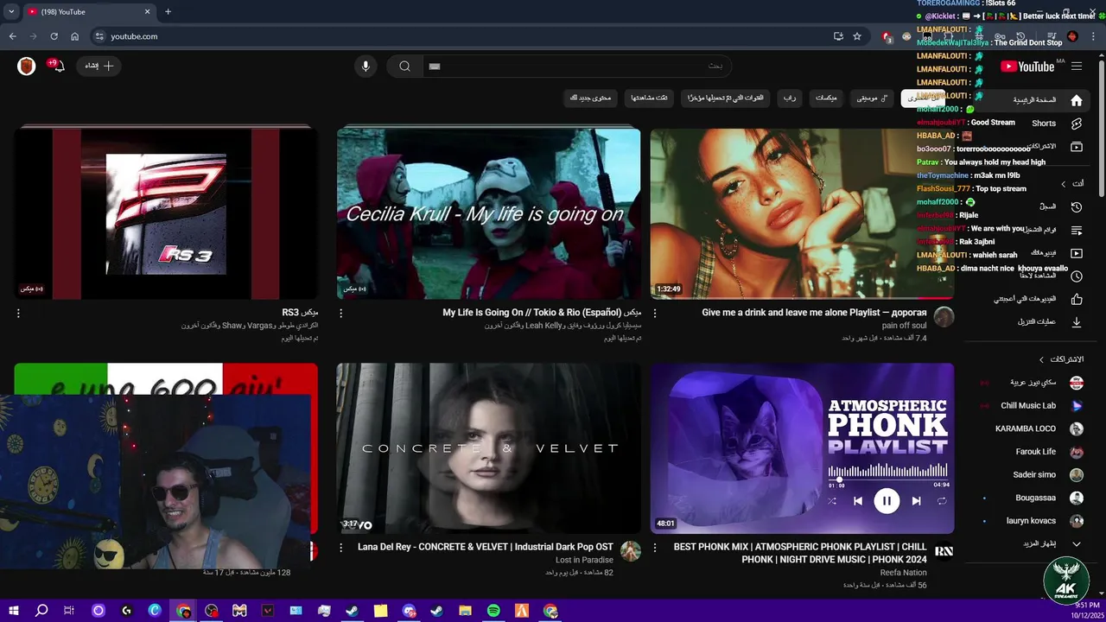Viewport: 1106px width, 622px height.
Task: Open the RS3 mix thumbnail
Action: tap(166, 213)
